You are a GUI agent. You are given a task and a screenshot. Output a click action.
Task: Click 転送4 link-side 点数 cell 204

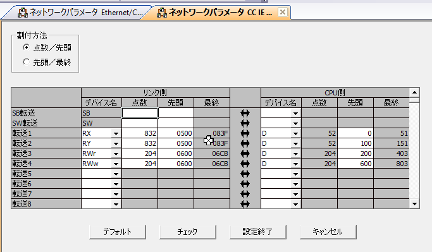tap(140, 164)
